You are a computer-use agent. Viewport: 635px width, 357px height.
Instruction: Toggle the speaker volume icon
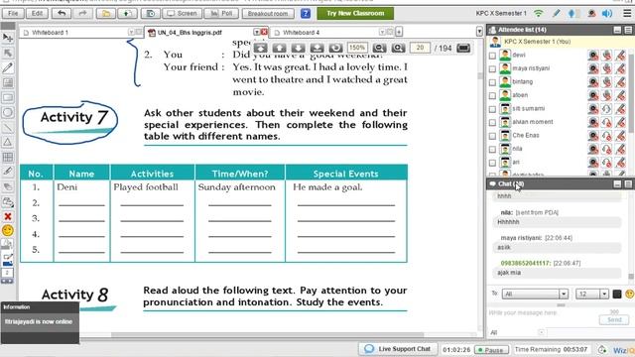point(607,13)
